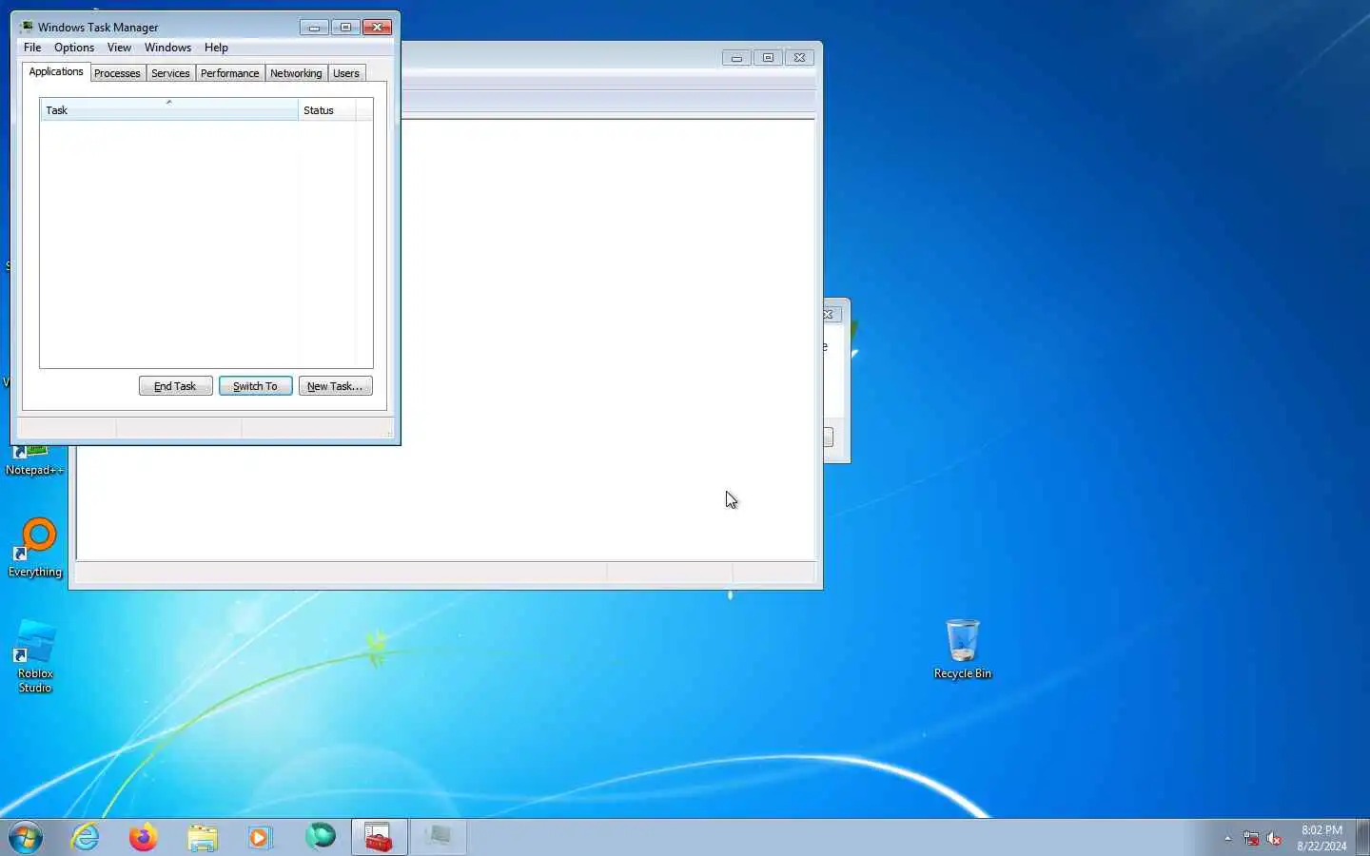This screenshot has width=1370, height=856.
Task: Click the network status tray icon
Action: tap(1251, 838)
